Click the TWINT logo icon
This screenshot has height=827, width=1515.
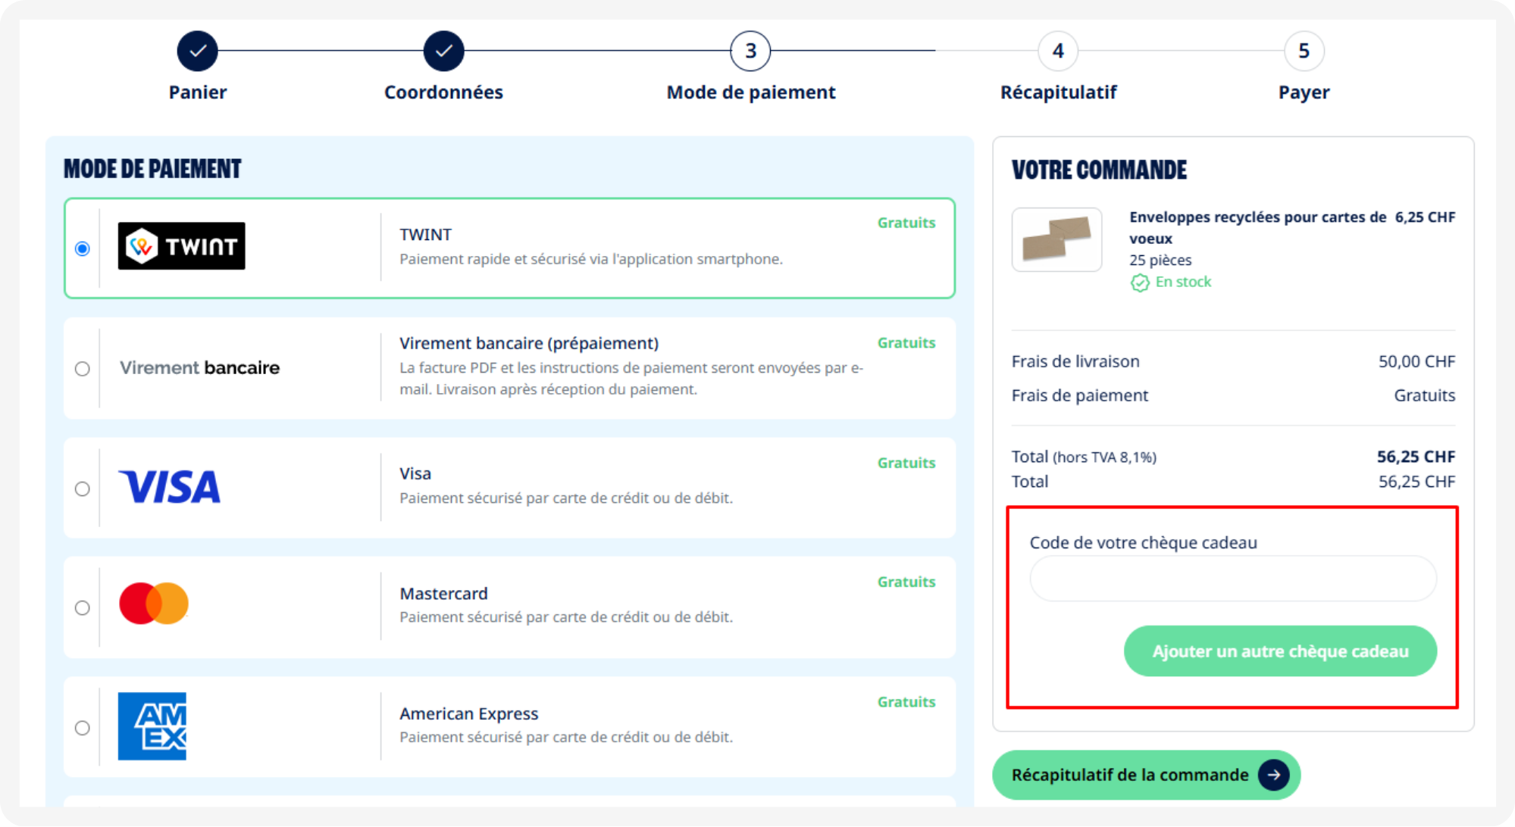click(181, 246)
